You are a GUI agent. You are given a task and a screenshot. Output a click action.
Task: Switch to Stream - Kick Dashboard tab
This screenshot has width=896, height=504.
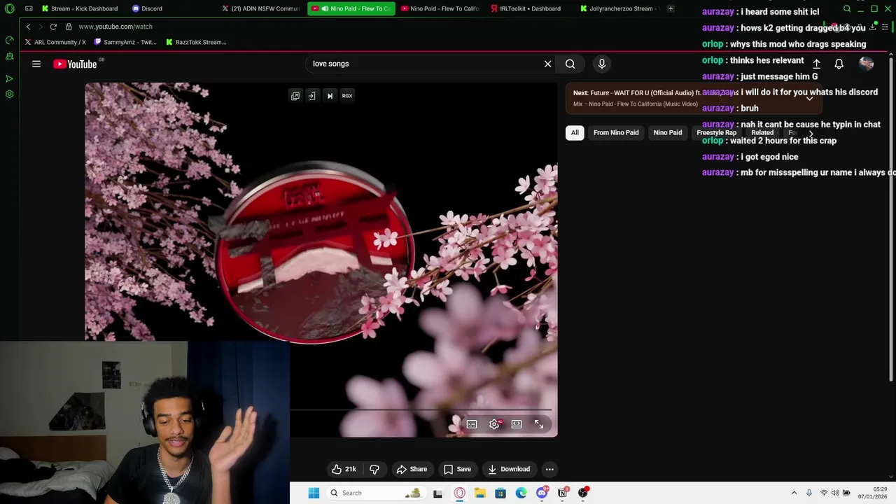(x=80, y=8)
